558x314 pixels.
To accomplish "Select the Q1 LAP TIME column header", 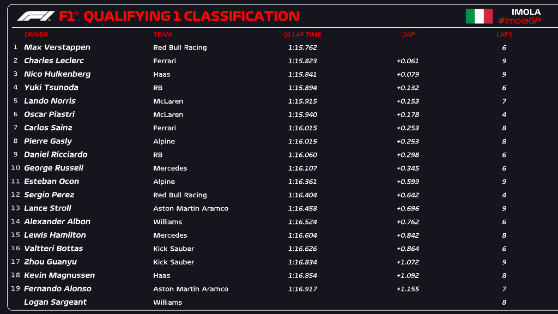I will (x=302, y=34).
